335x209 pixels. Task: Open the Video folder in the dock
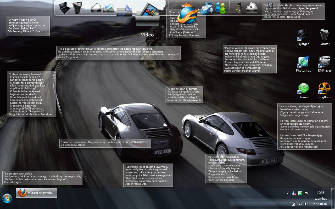click(147, 14)
